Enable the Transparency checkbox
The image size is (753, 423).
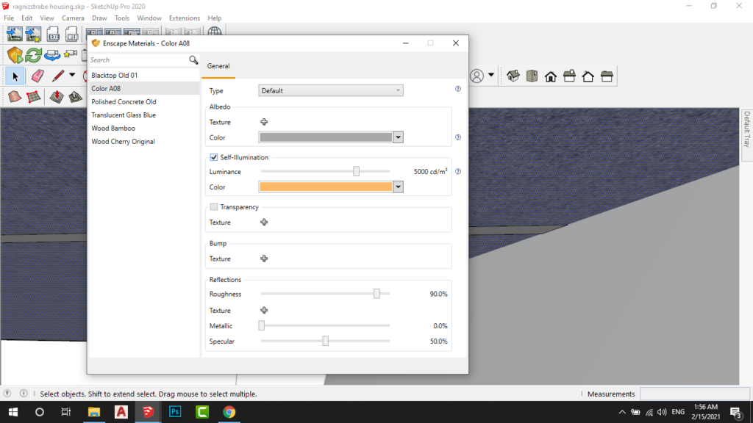214,207
